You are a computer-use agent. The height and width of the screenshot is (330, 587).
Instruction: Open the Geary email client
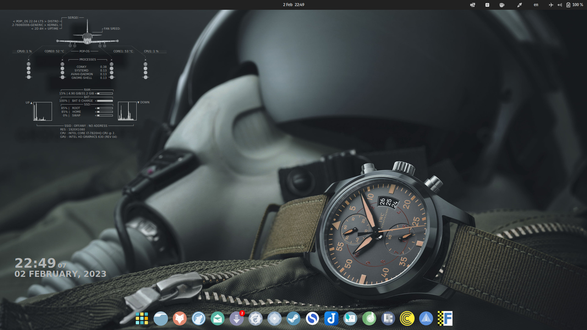click(x=217, y=319)
